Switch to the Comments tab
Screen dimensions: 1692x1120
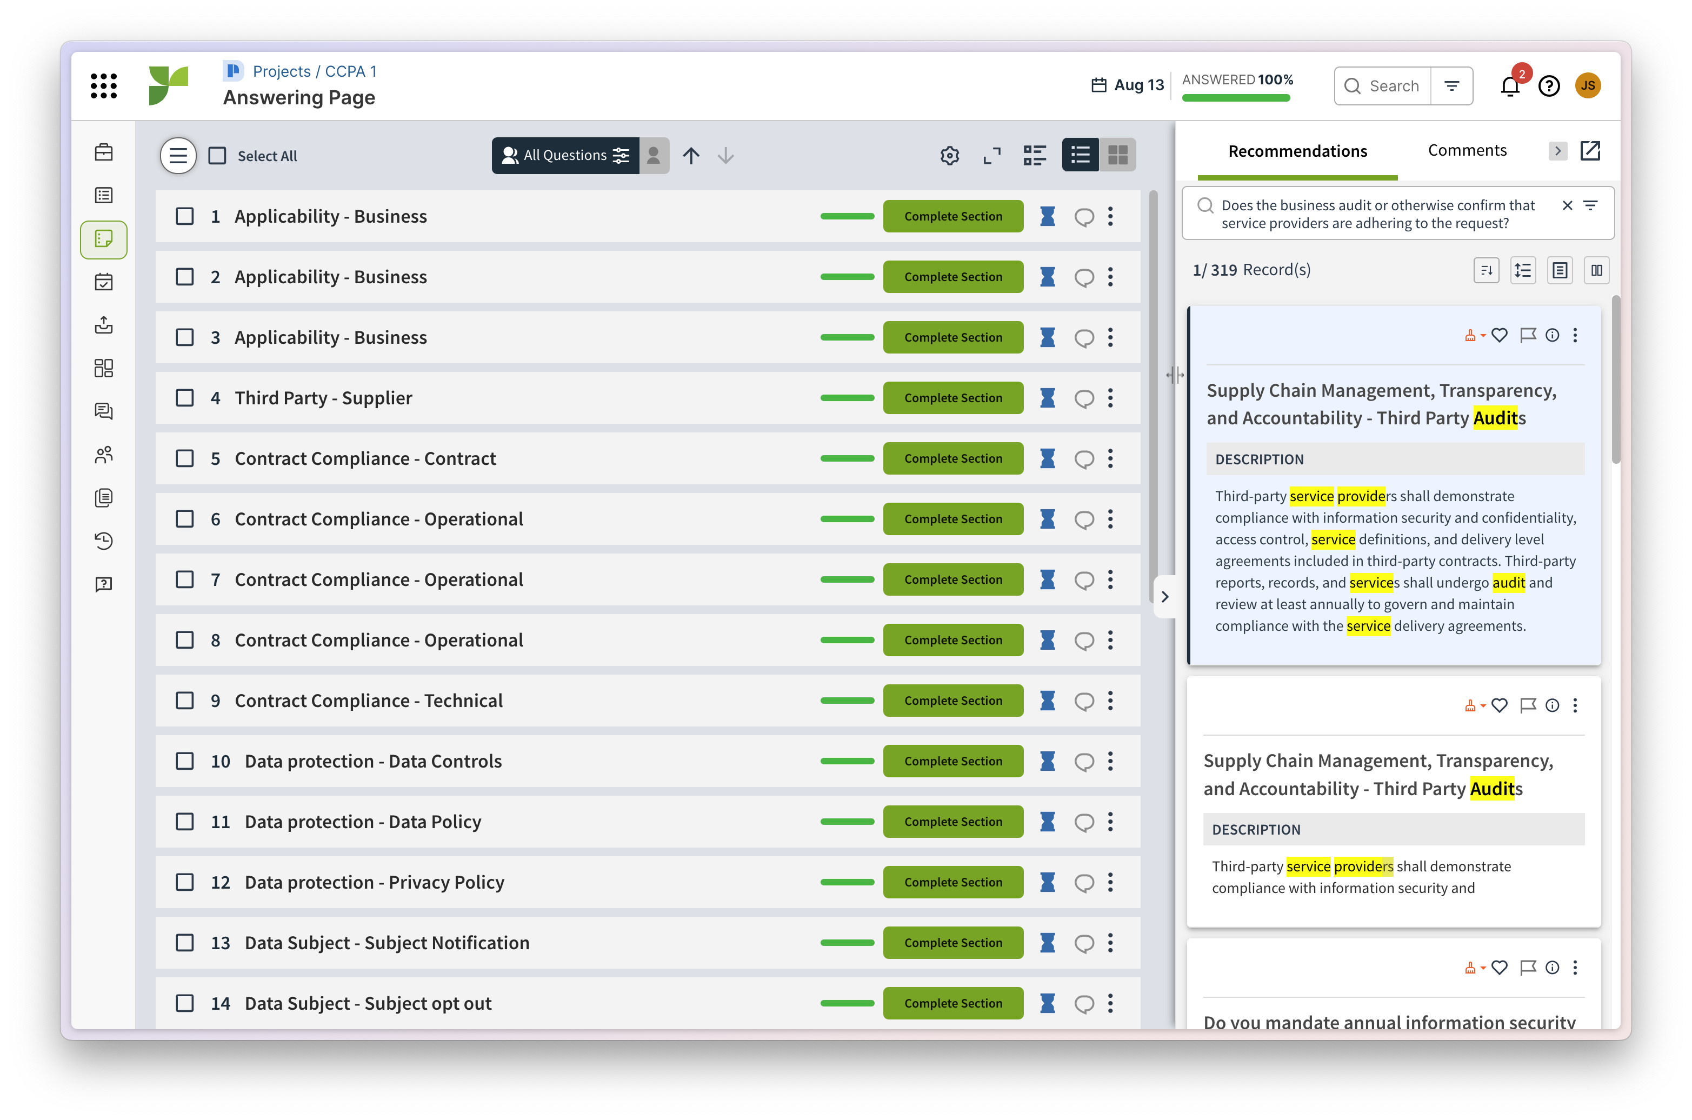pyautogui.click(x=1467, y=151)
